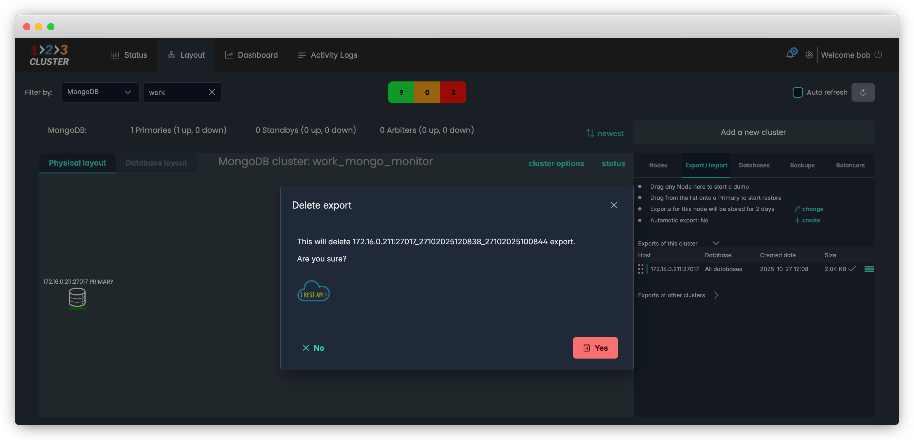Clear the work filter text

212,92
